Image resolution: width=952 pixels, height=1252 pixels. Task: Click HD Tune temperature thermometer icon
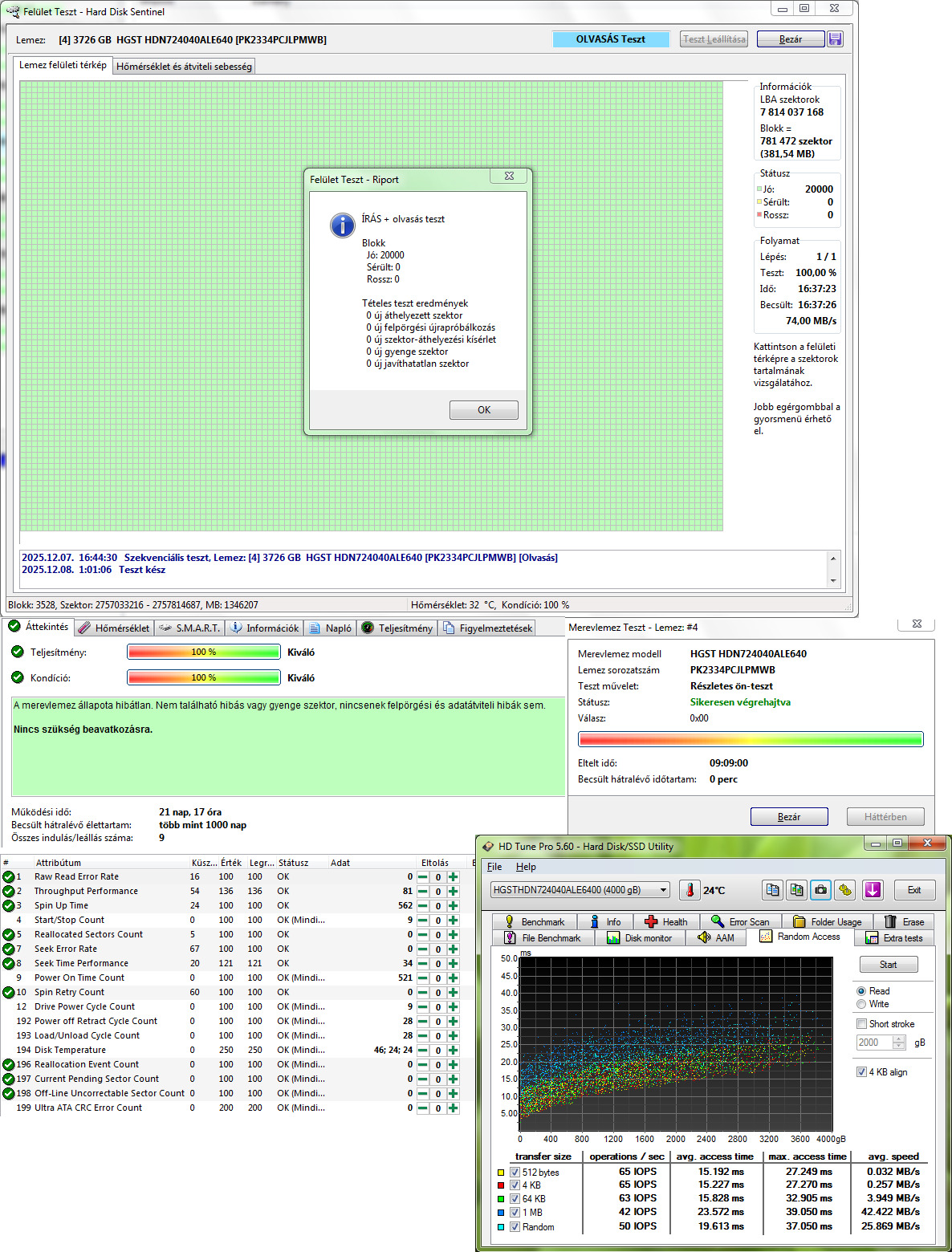click(690, 890)
